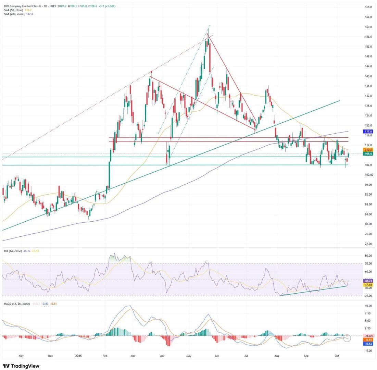Click the 168.0 label on price axis
377x370 pixels.
(x=368, y=7)
